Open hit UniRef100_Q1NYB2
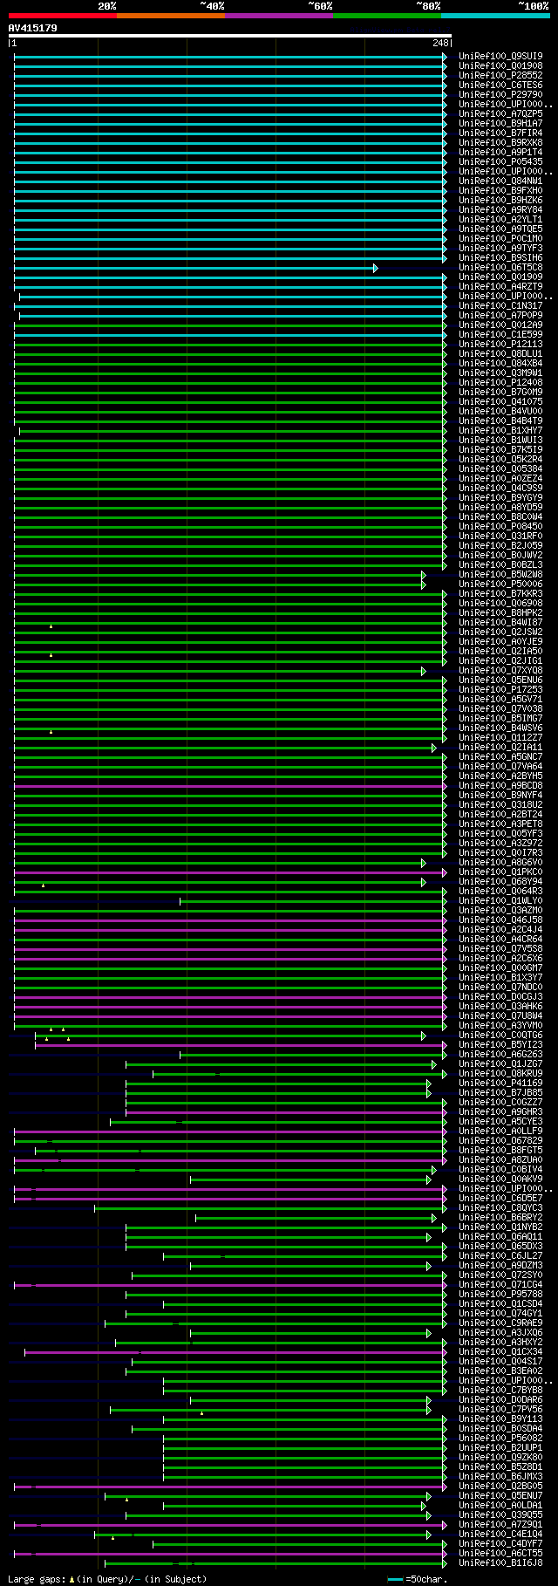Viewport: 558px width, 1586px height. (x=500, y=1227)
